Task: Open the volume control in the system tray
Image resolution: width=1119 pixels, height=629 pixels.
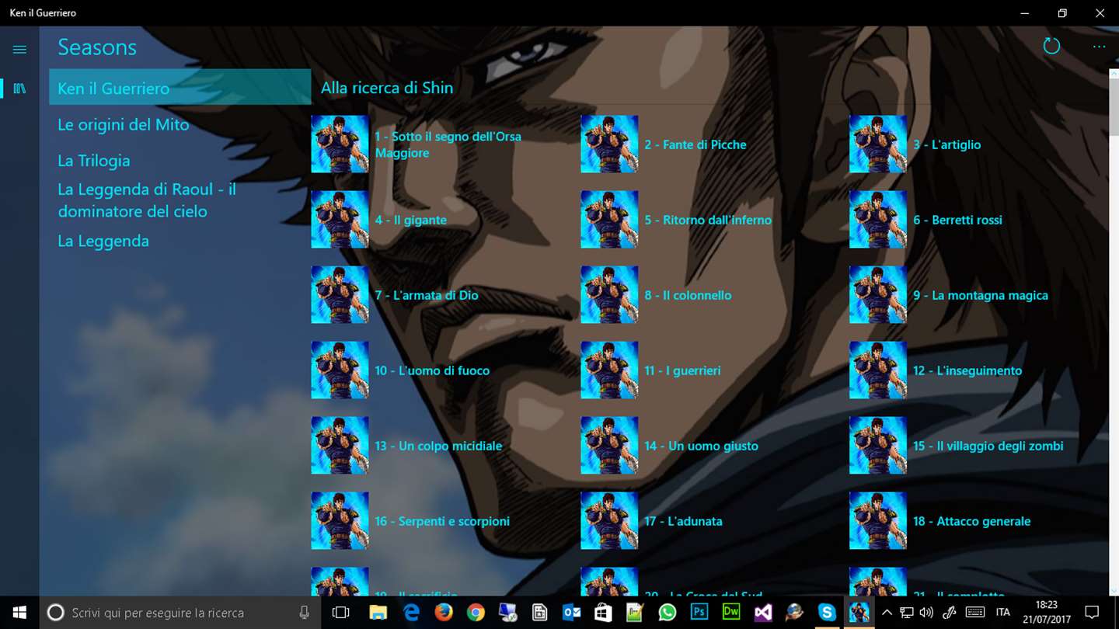Action: tap(926, 613)
